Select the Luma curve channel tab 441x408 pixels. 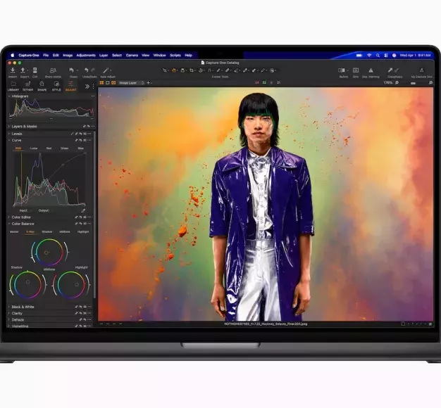coord(34,148)
